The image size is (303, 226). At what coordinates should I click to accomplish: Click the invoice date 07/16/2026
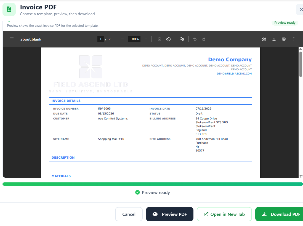(203, 108)
